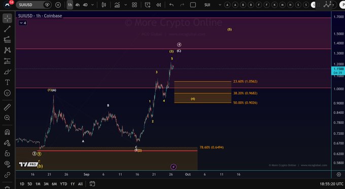Collapse the indicator legend showing 4
This screenshot has width=345, height=189.
coord(23,23)
